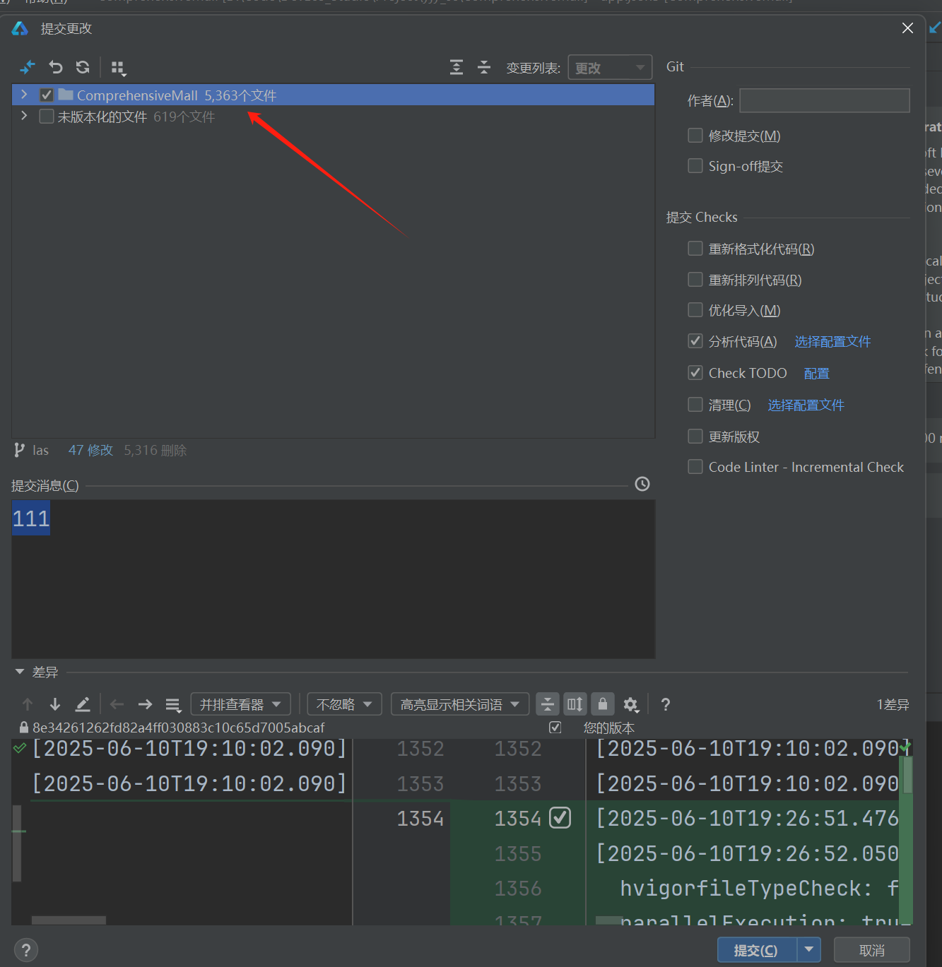Viewport: 942px width, 967px height.
Task: Enable Code Linter Incremental Check
Action: point(695,467)
